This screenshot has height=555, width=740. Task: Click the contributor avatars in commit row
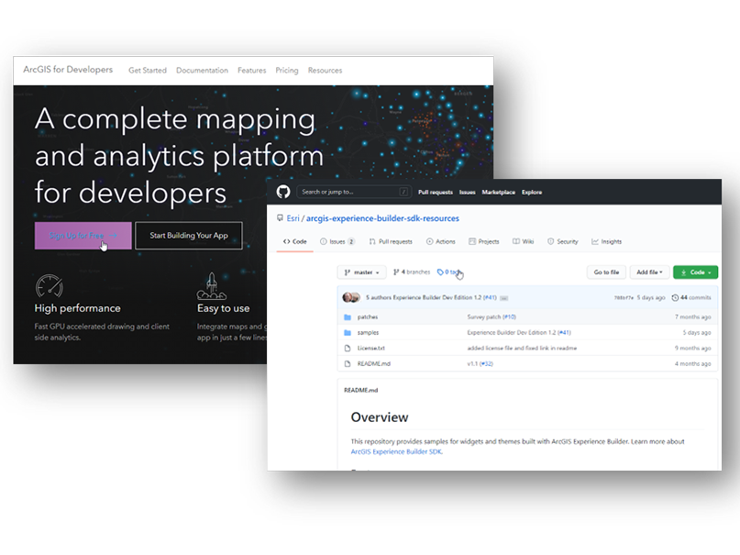[351, 297]
